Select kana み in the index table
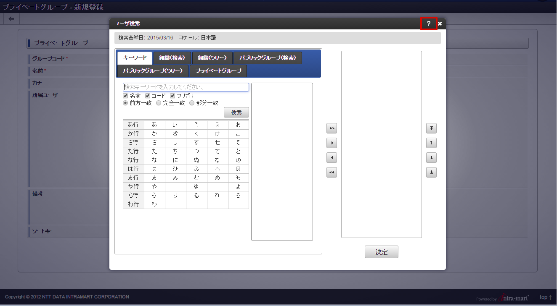 pos(175,178)
